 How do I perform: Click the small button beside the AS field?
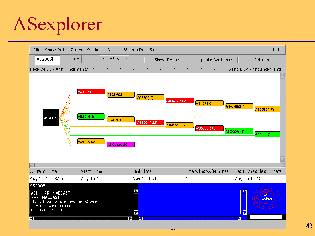[76, 60]
